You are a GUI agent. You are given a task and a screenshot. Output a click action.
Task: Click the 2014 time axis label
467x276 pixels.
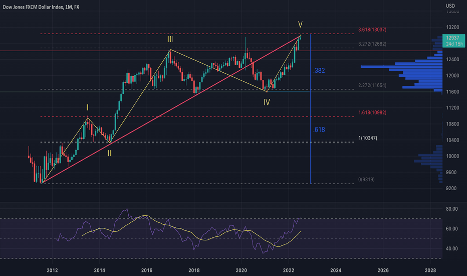pyautogui.click(x=100, y=270)
